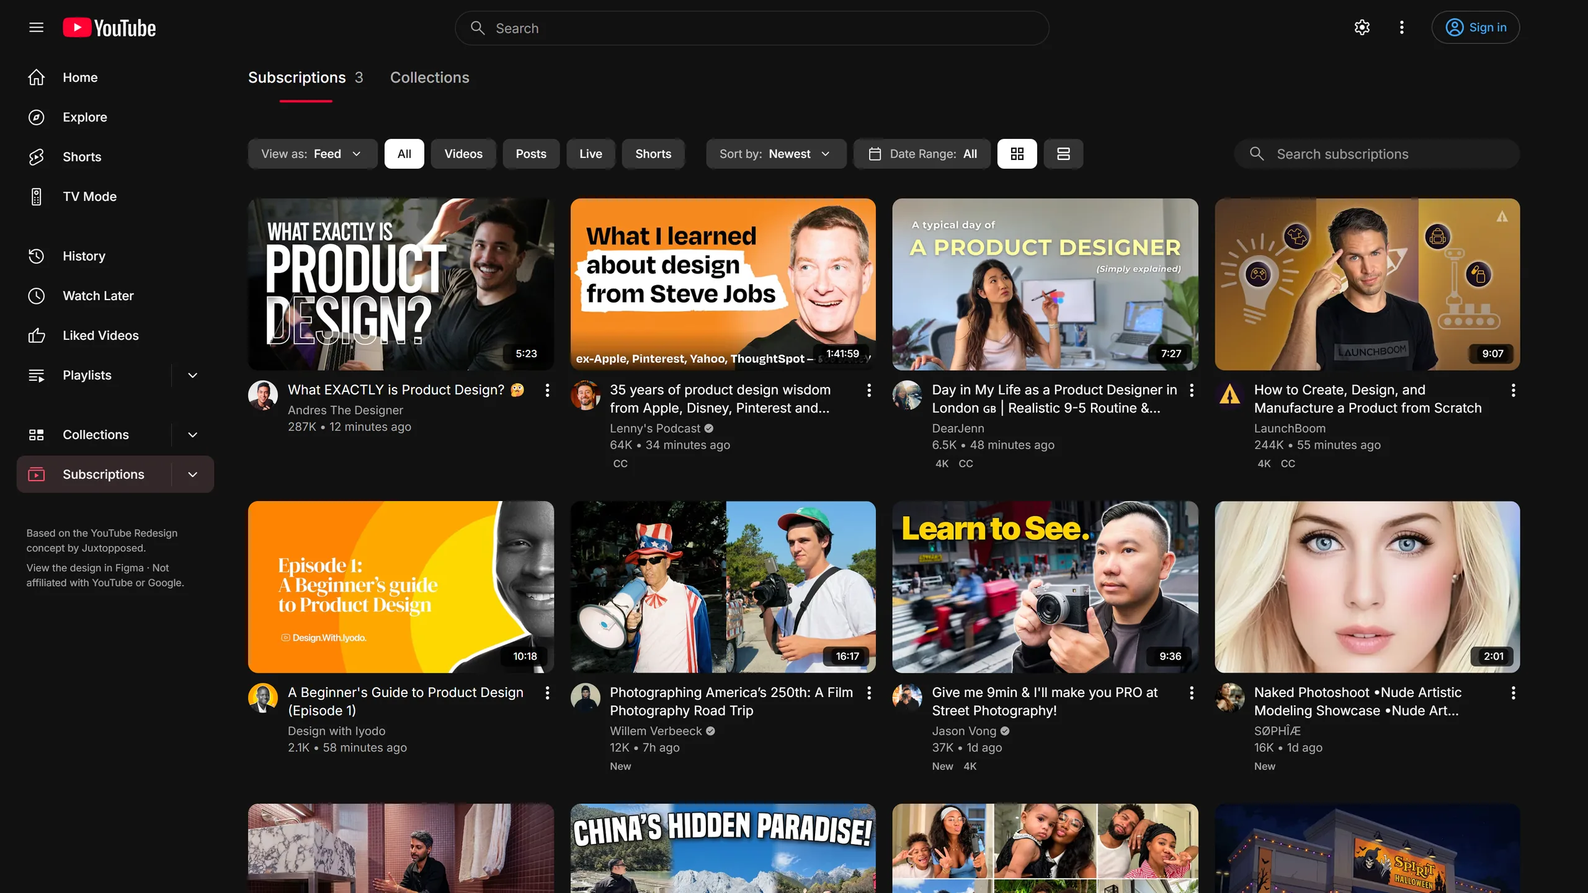Select the Live filter chip
The image size is (1588, 893).
click(591, 154)
